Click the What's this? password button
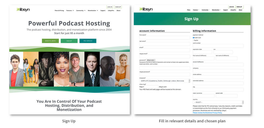Image resolution: width=264 pixels, height=128 pixels. (151, 60)
